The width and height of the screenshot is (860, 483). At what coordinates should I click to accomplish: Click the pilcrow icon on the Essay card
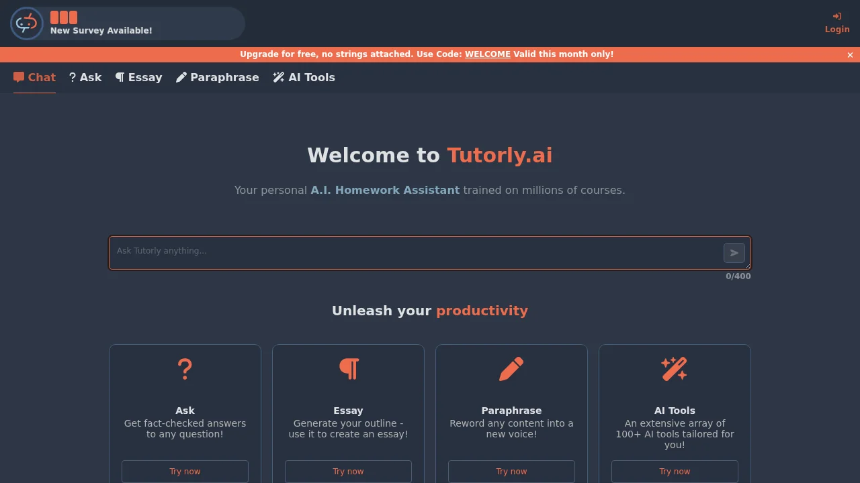point(348,369)
